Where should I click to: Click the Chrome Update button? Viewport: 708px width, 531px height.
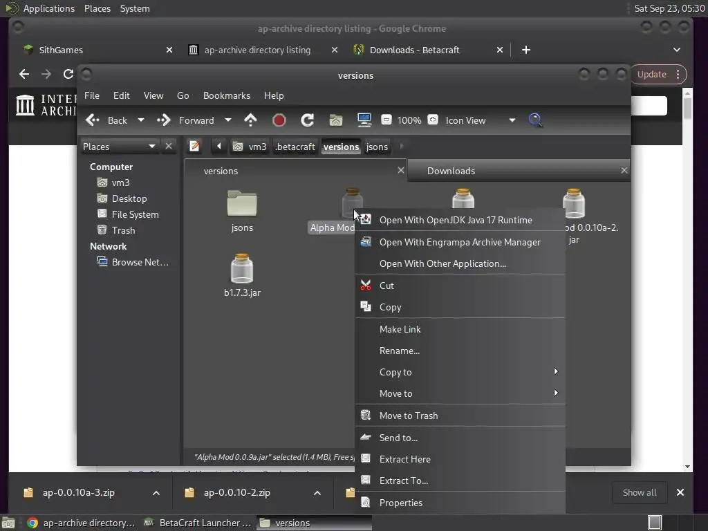coord(651,75)
